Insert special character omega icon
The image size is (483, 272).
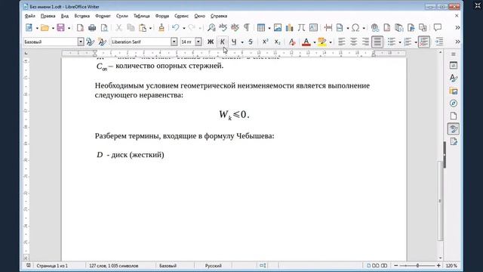(x=355, y=28)
